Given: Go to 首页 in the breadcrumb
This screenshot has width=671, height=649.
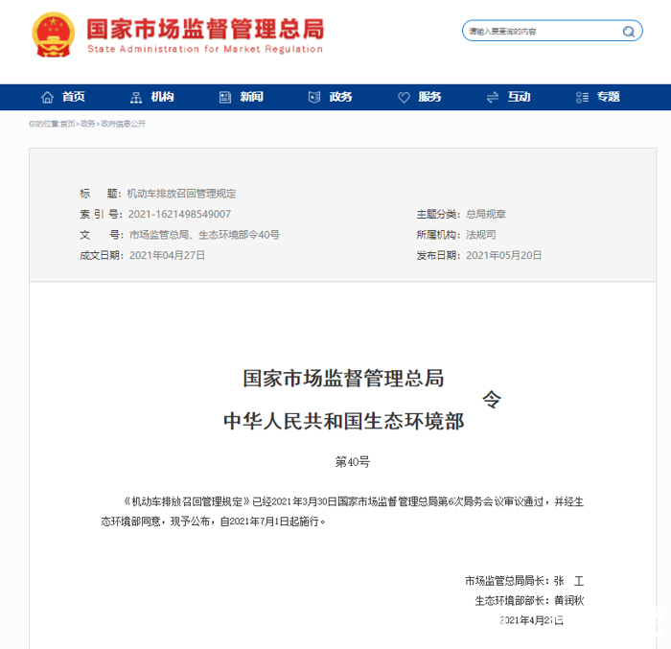Looking at the screenshot, I should pyautogui.click(x=67, y=124).
